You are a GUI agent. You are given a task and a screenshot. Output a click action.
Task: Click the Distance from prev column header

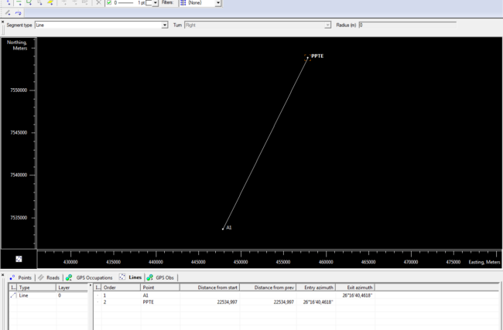(268, 287)
